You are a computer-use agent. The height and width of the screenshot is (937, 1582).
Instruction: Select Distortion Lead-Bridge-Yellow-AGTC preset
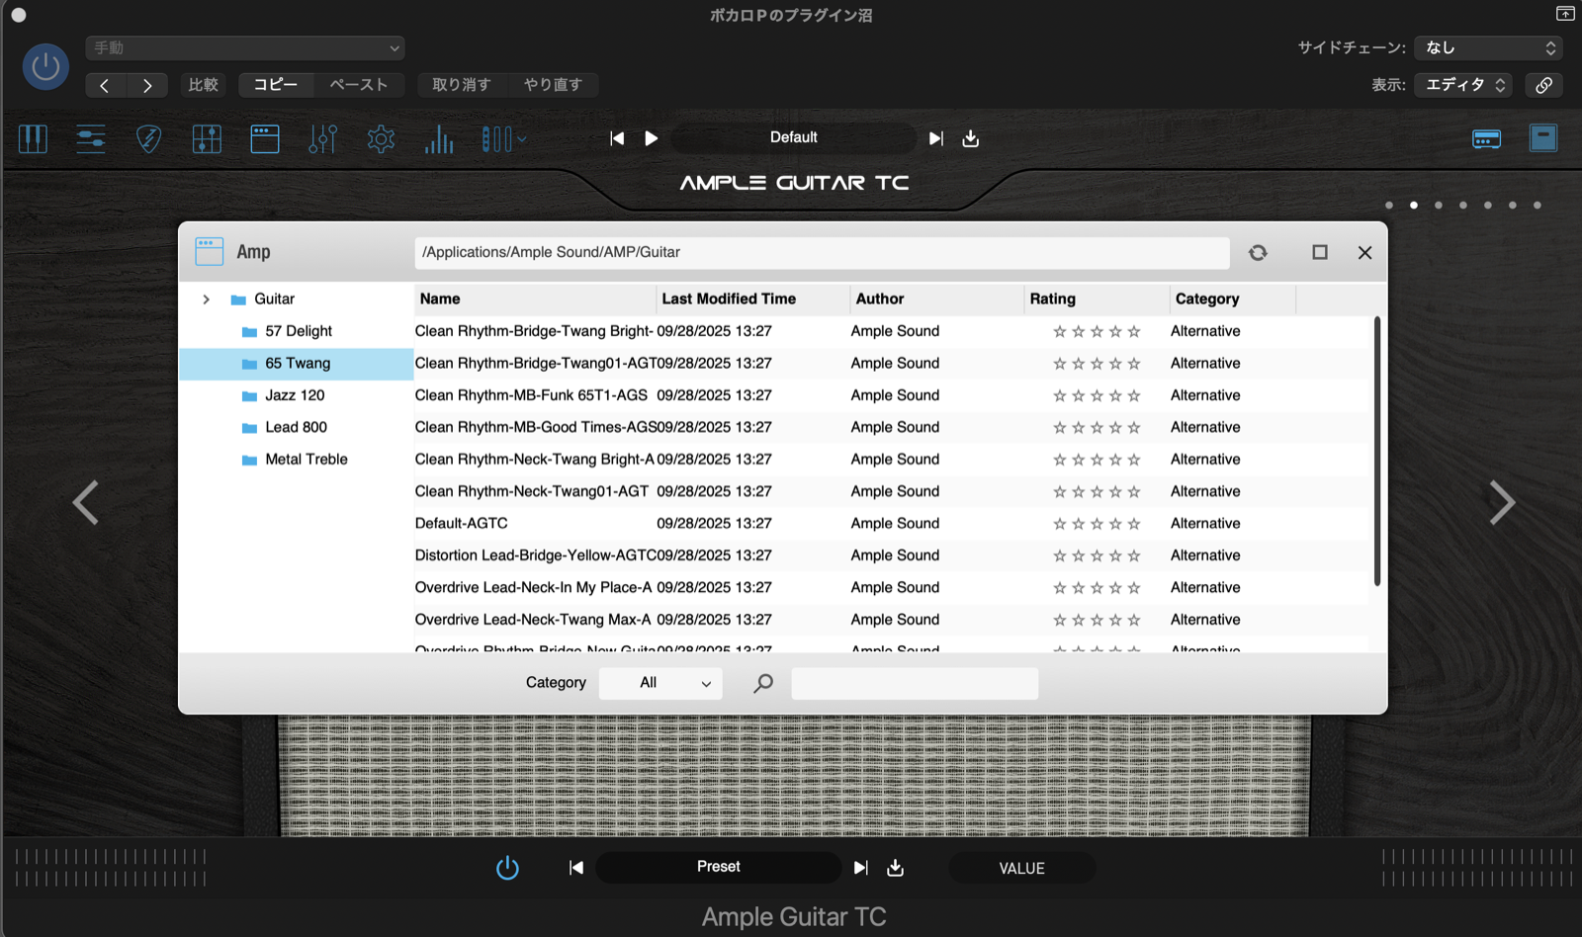[891, 555]
